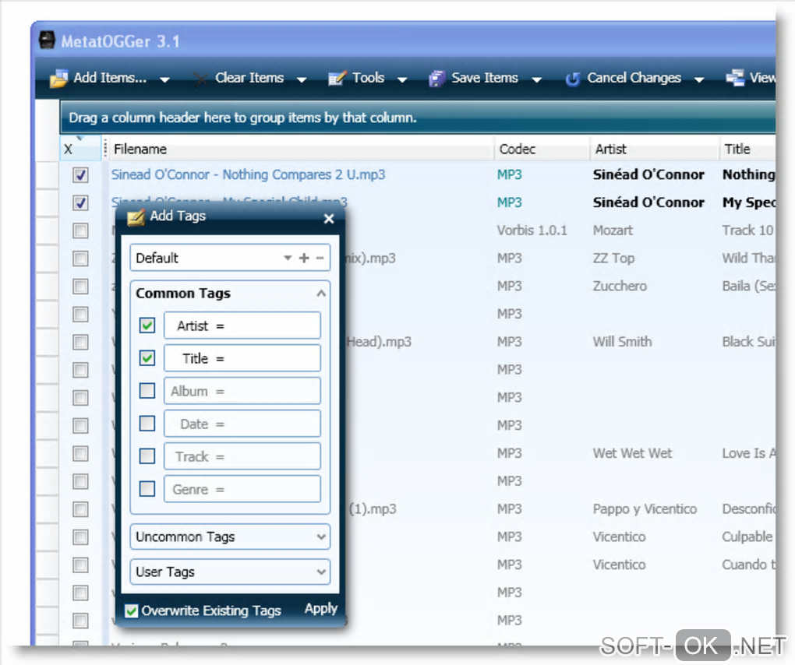Screen dimensions: 795x665
Task: Click the Cancel Changes undo icon
Action: (572, 79)
